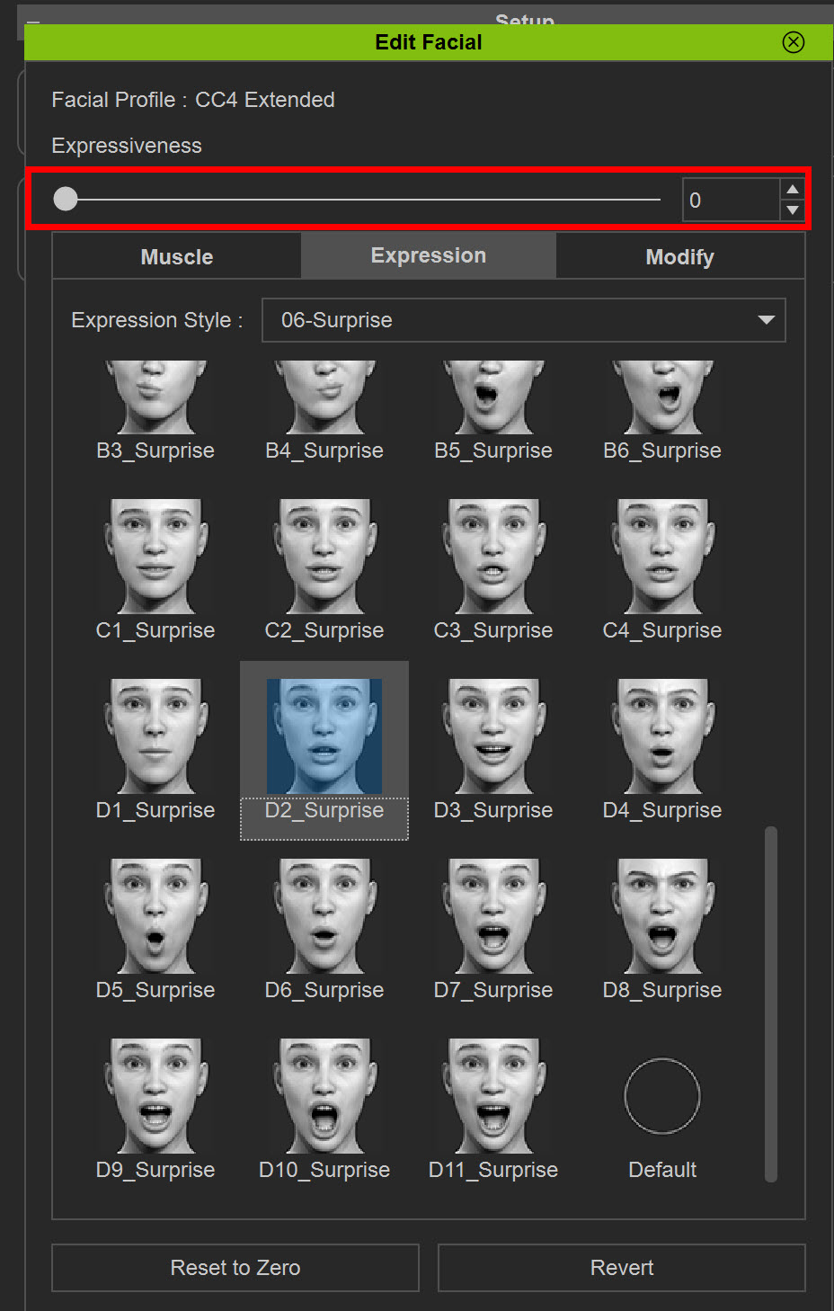Image resolution: width=834 pixels, height=1311 pixels.
Task: Choose the D3_Surprise expression
Action: [x=493, y=736]
